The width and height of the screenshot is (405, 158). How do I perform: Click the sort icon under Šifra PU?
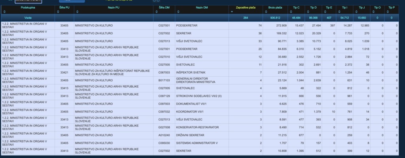click(57, 12)
